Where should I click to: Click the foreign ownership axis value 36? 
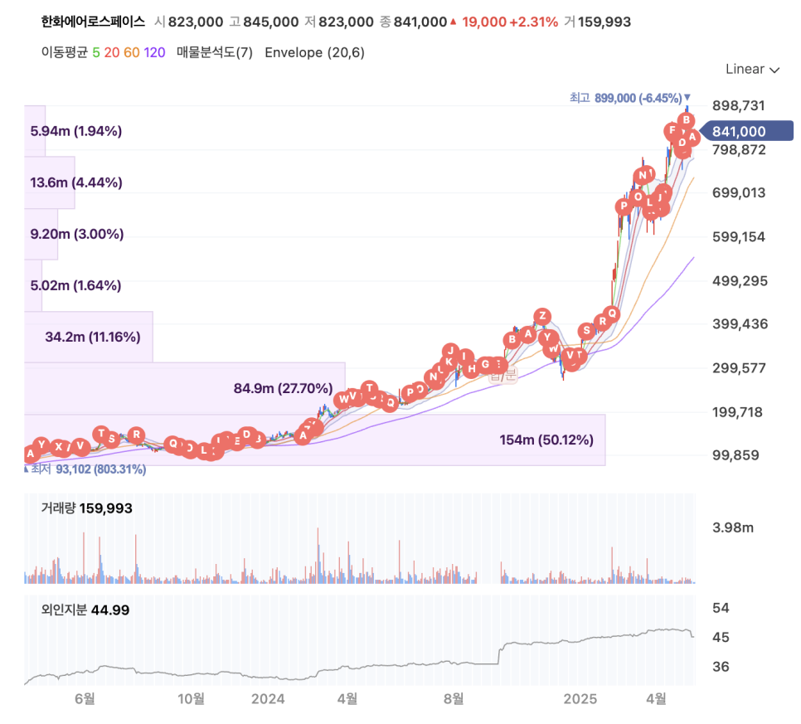[721, 666]
